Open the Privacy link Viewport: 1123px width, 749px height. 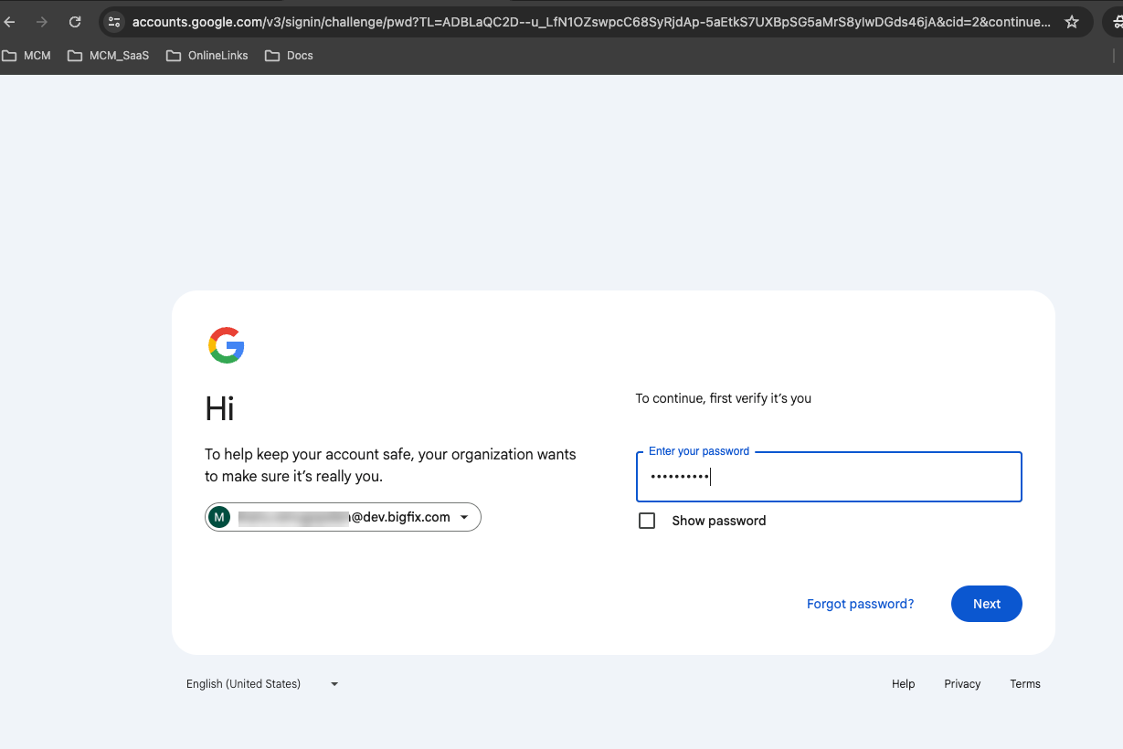coord(962,684)
